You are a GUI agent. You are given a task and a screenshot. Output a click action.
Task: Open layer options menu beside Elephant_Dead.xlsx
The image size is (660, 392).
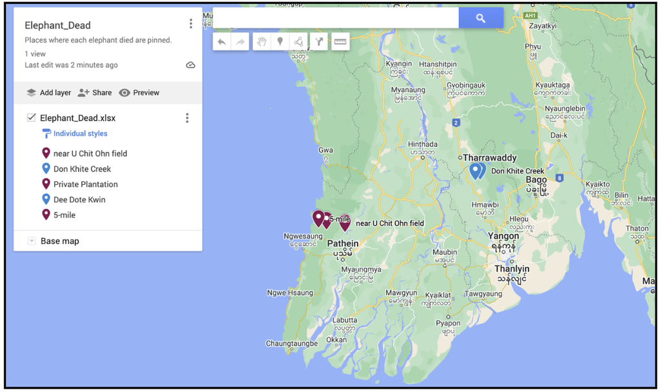click(188, 118)
